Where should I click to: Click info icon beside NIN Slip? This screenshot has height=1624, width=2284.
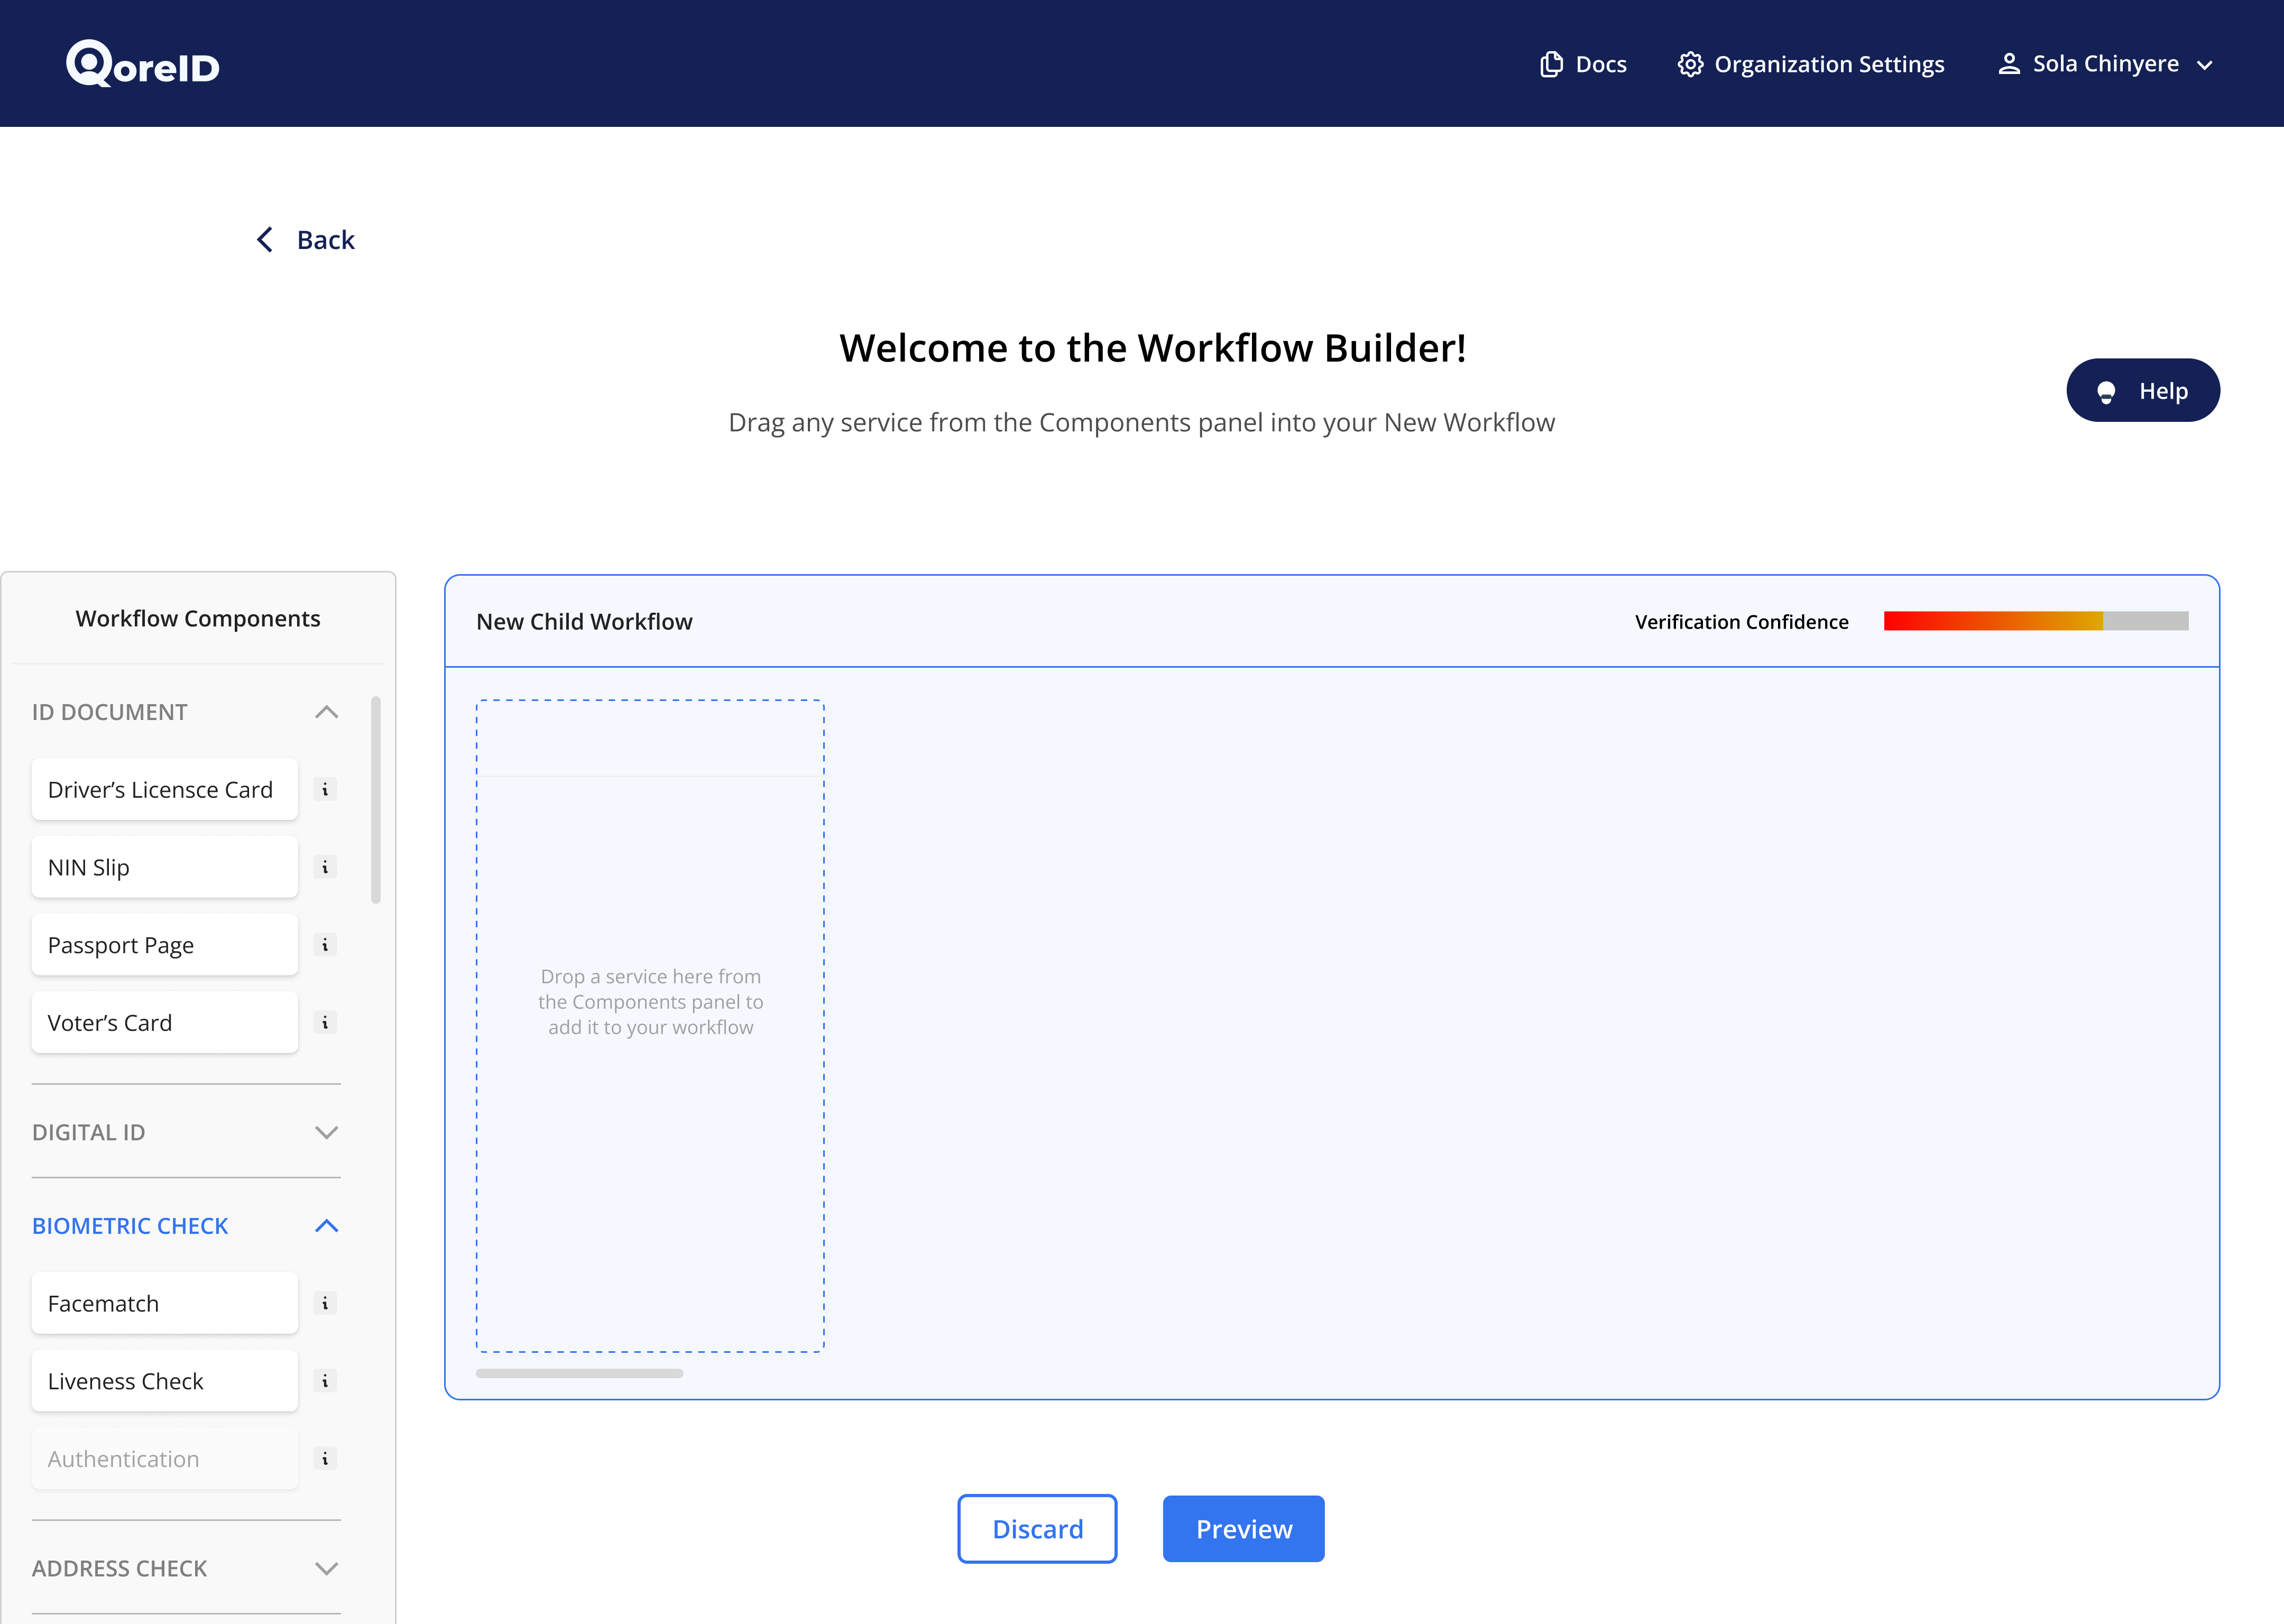[325, 867]
